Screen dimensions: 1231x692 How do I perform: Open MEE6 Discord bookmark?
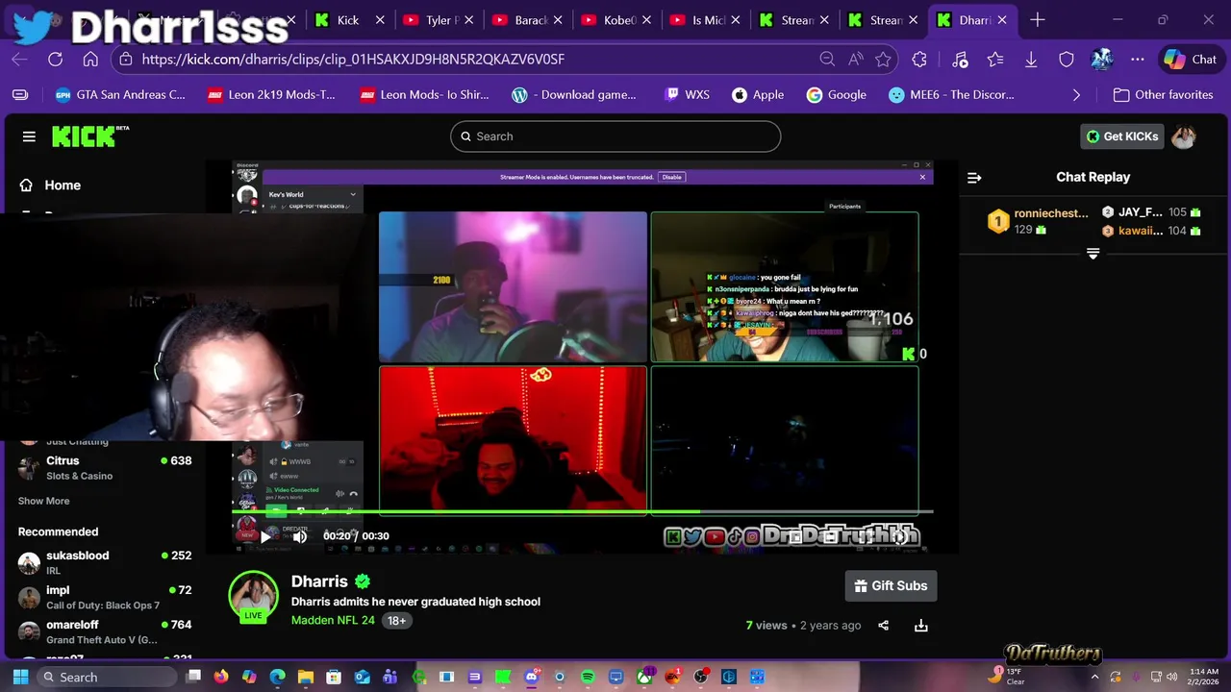pos(951,95)
